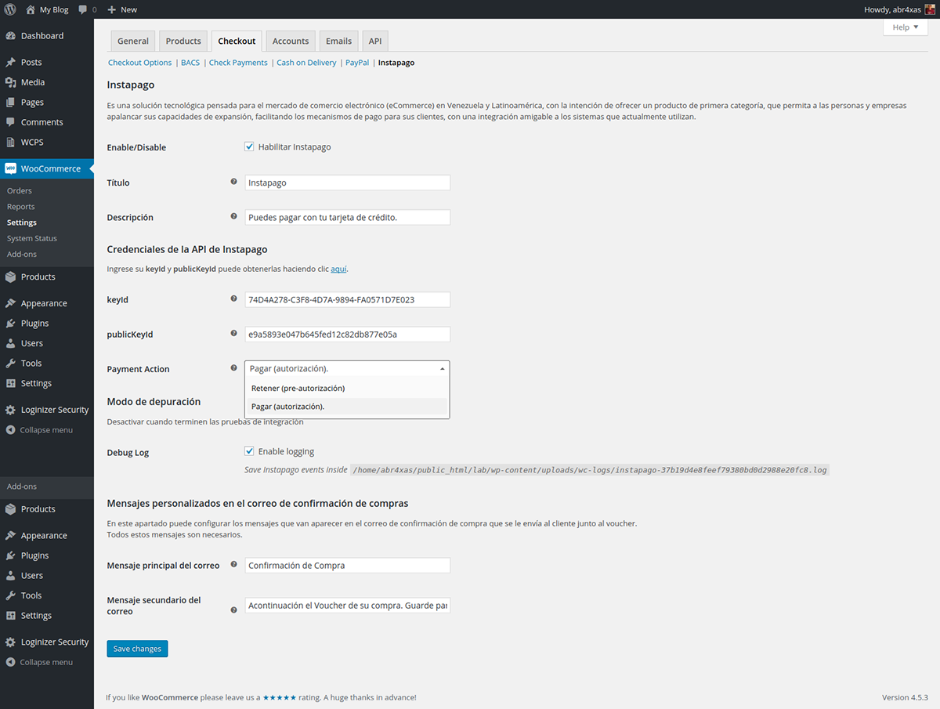Focus Mensaje principal del correo field
Screen dimensions: 940x709
pos(348,565)
